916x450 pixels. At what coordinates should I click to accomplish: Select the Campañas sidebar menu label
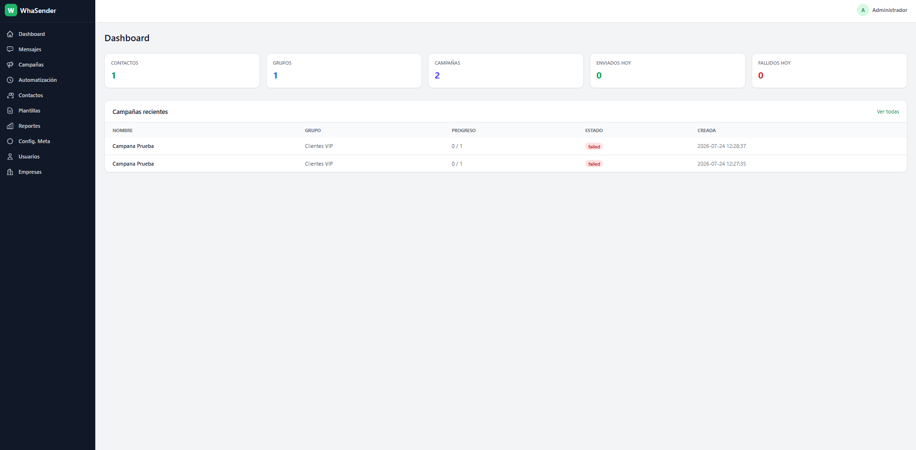pos(31,65)
